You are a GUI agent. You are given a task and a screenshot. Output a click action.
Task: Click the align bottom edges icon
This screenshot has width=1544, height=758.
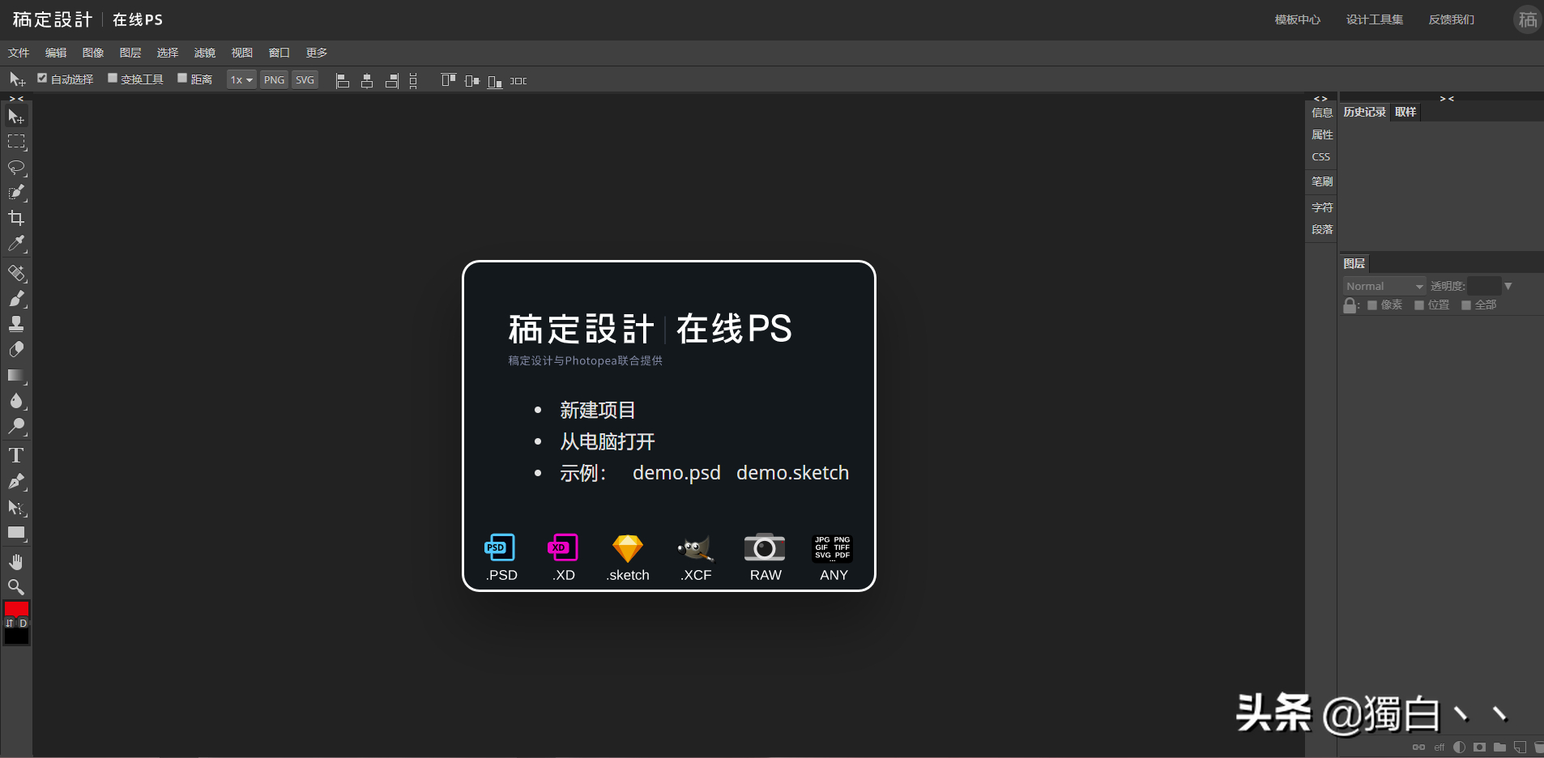[495, 81]
